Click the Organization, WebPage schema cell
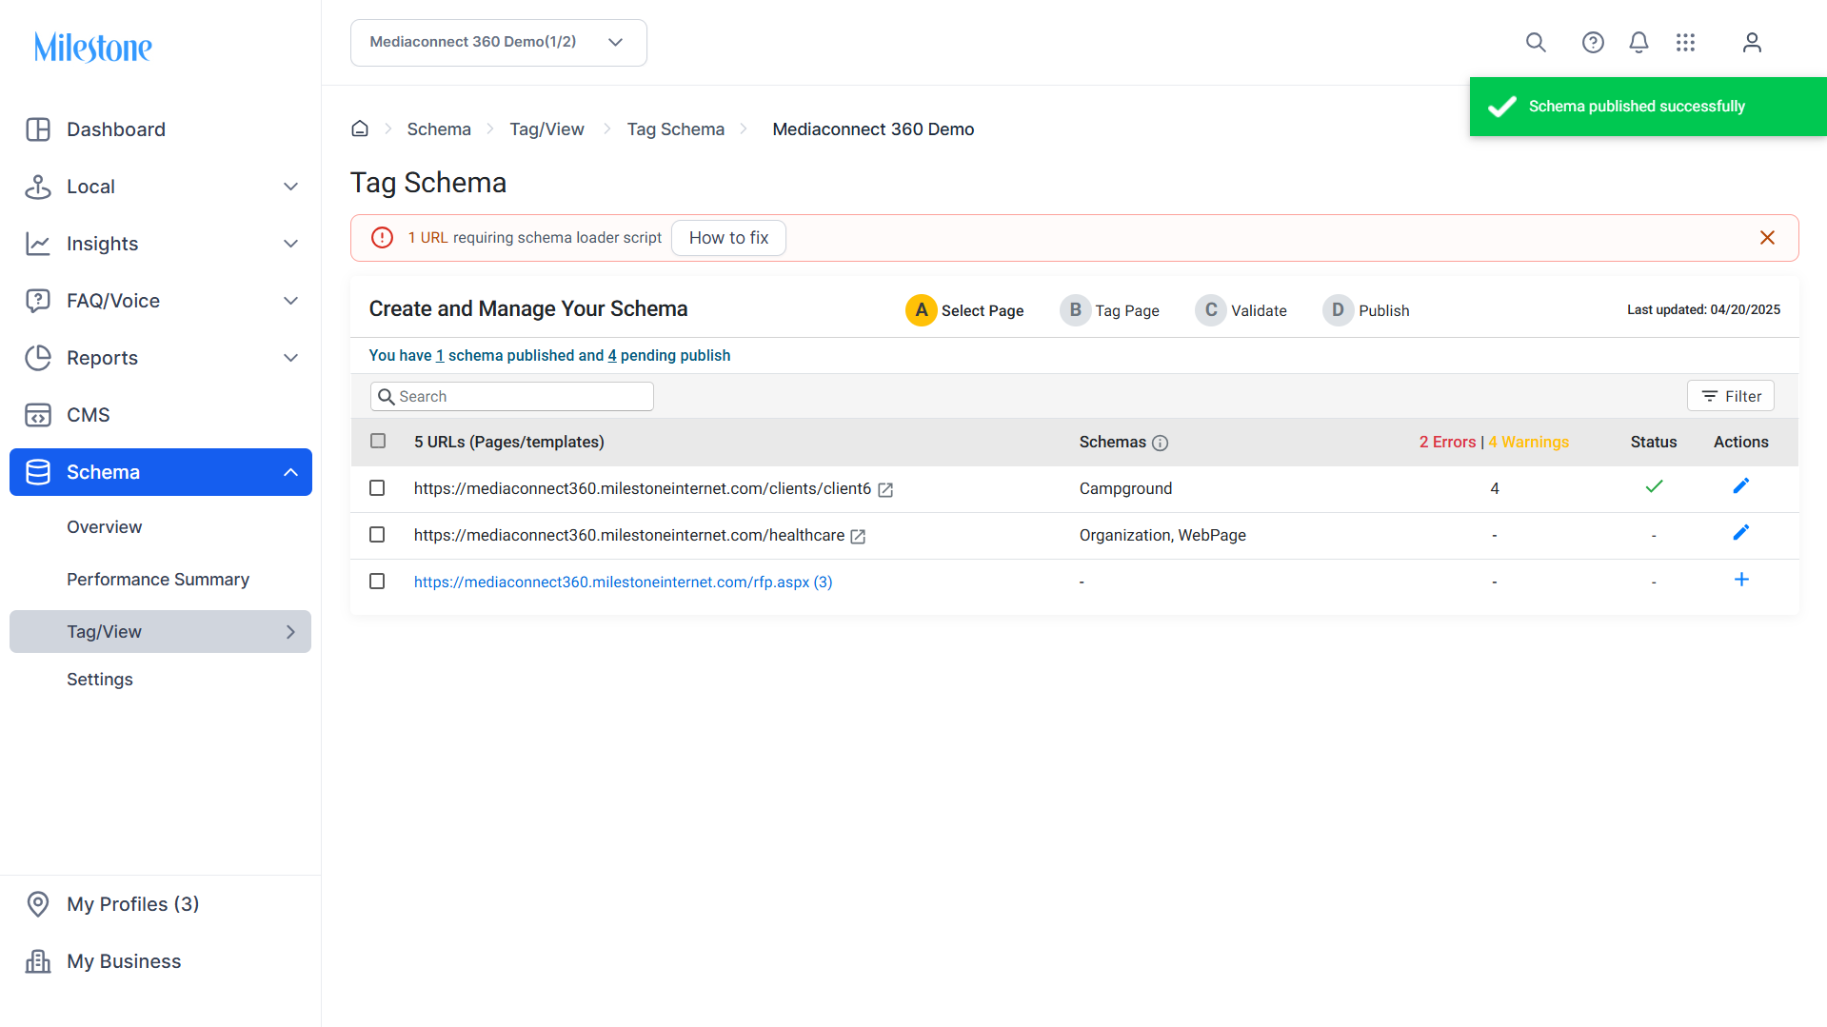This screenshot has height=1027, width=1827. pos(1162,535)
